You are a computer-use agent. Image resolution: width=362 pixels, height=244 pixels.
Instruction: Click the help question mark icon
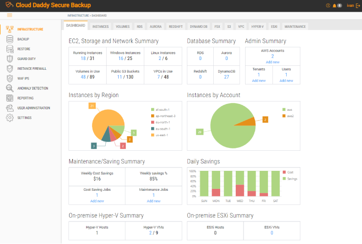328,6
